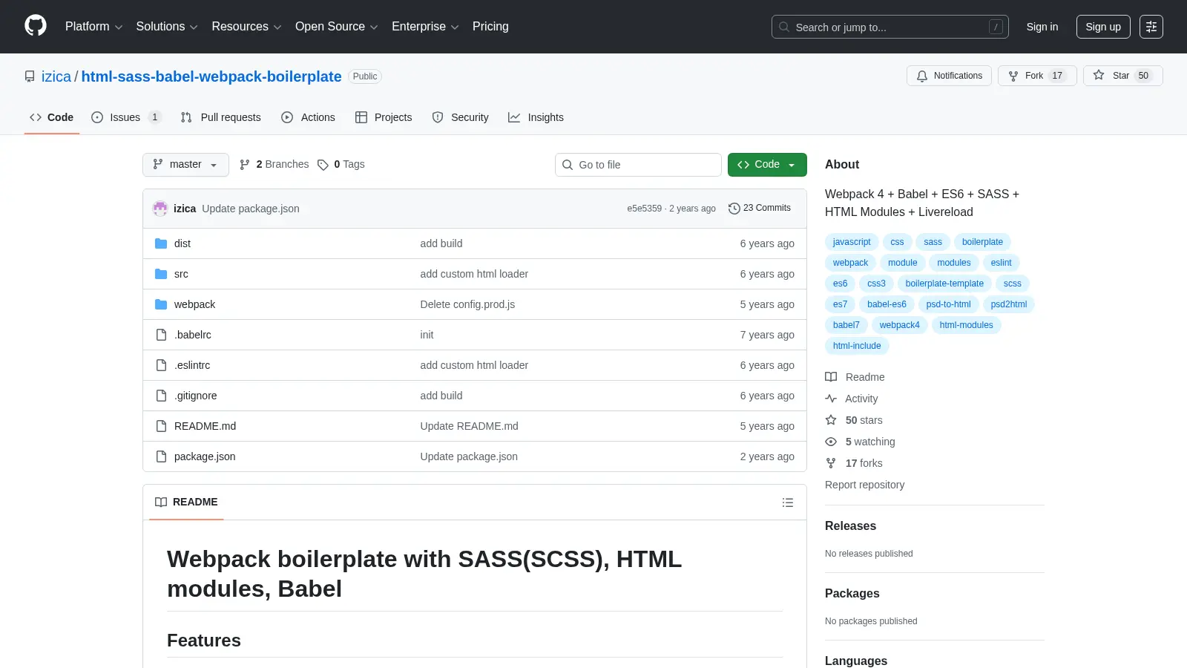
Task: Open the Releases heading link
Action: [850, 525]
